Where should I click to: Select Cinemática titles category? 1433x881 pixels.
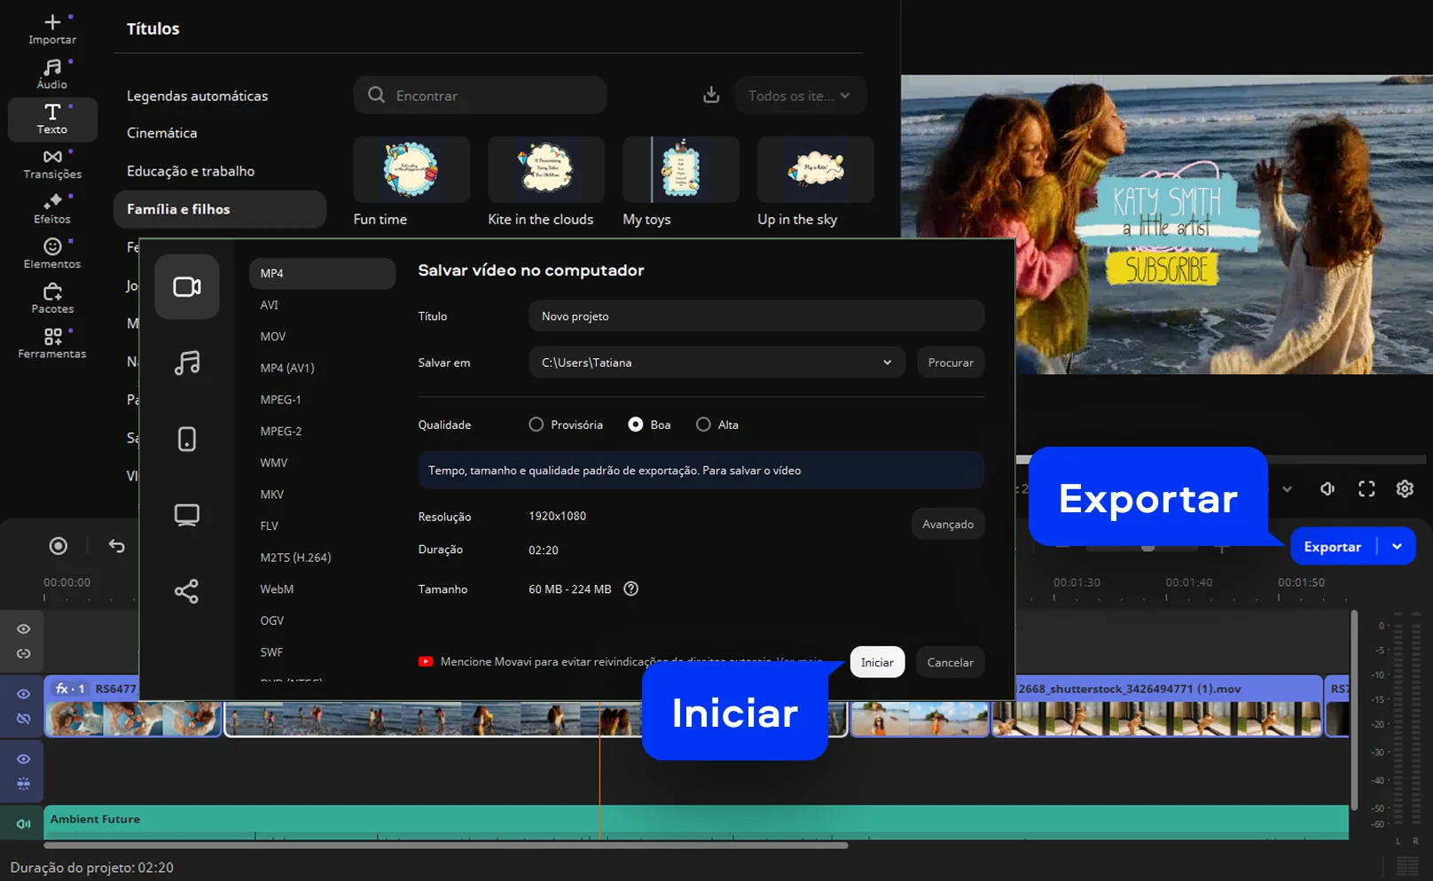[x=162, y=133]
